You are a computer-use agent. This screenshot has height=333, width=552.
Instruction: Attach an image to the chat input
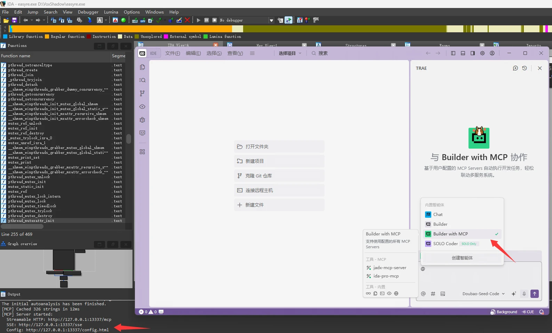pos(443,294)
